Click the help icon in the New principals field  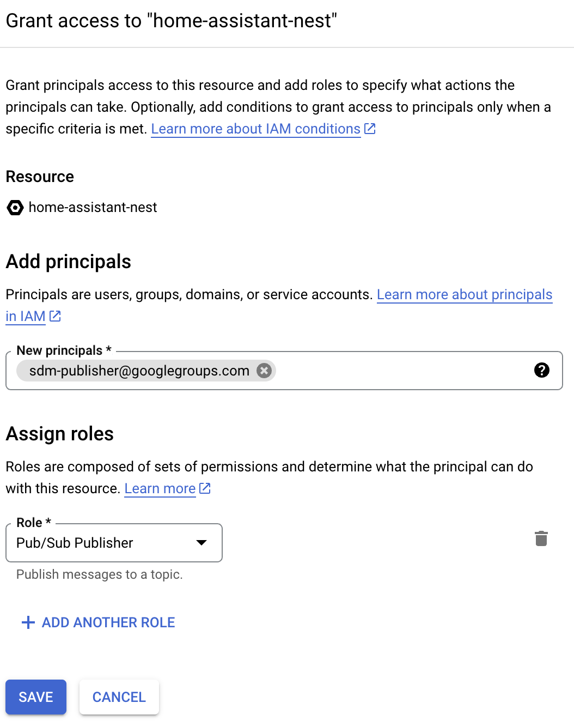tap(542, 371)
